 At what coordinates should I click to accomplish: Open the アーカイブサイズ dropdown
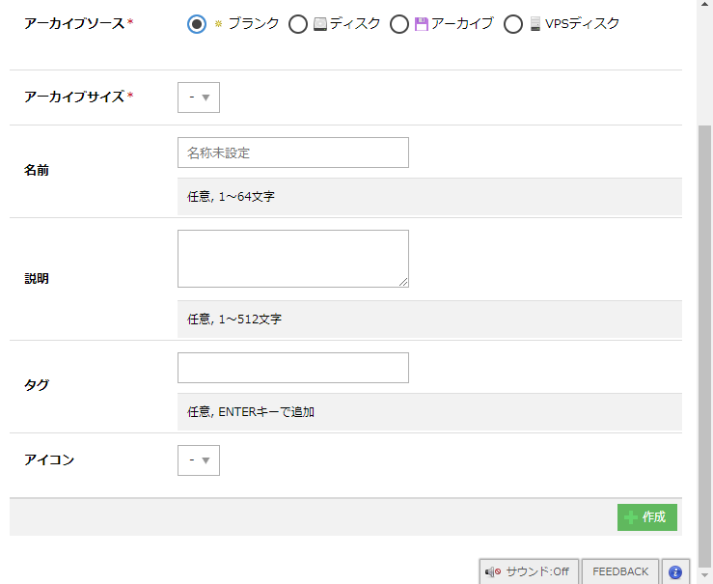[x=199, y=97]
